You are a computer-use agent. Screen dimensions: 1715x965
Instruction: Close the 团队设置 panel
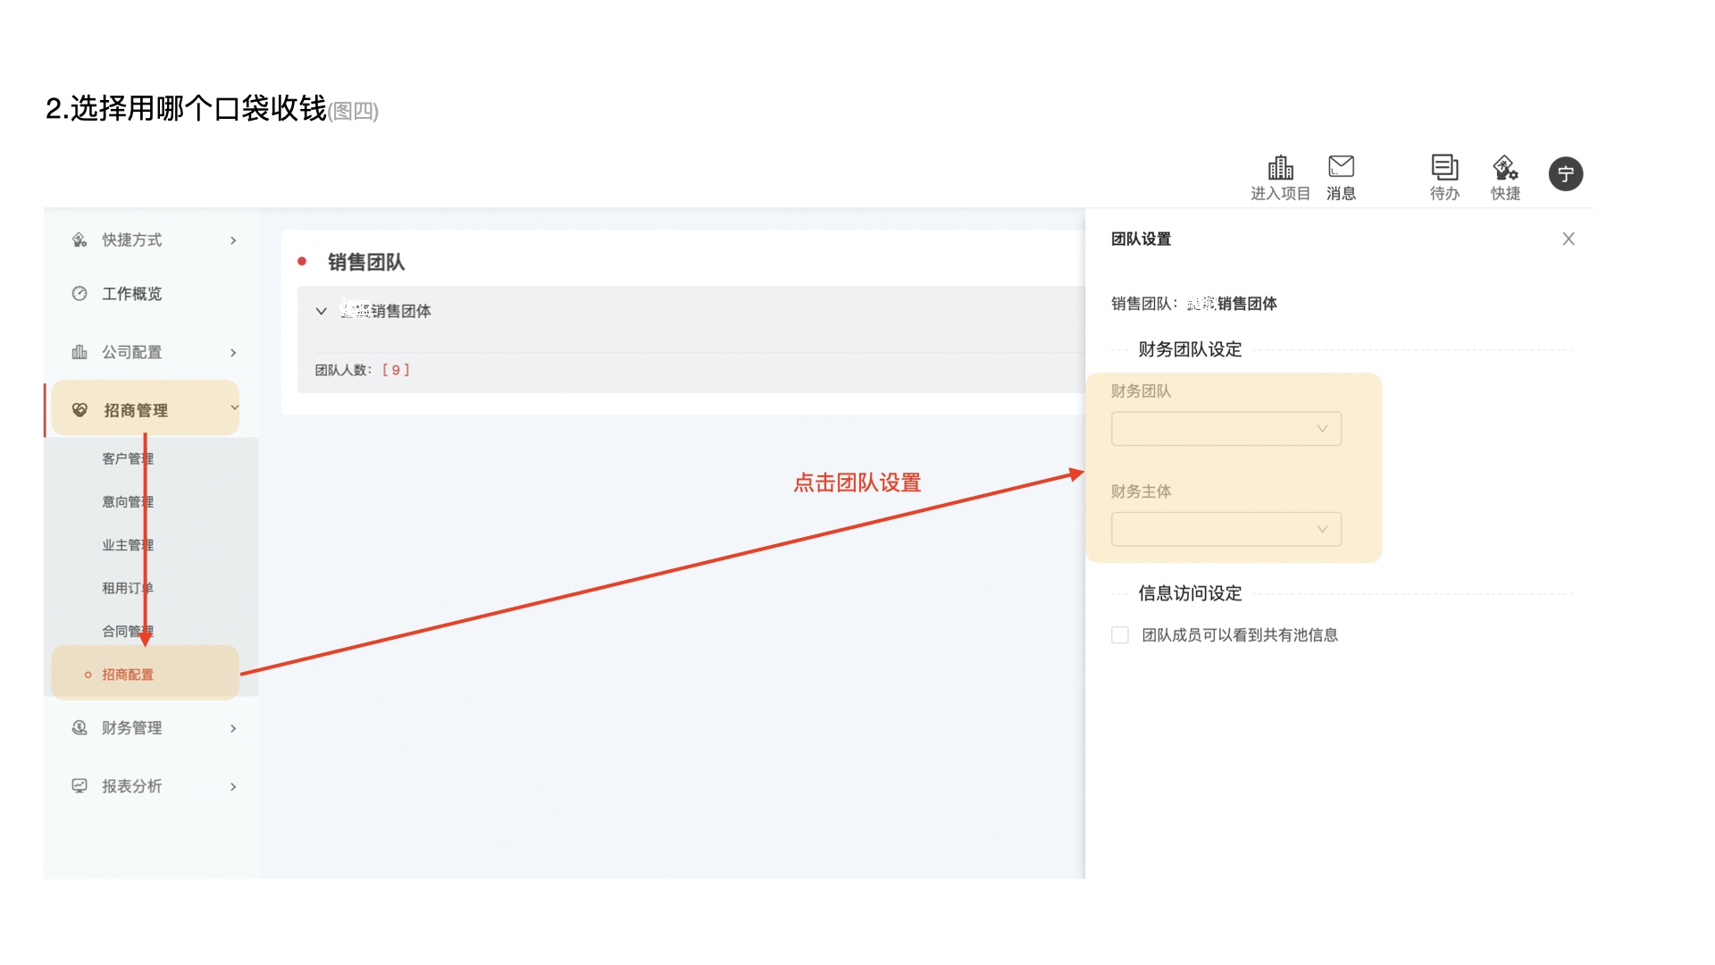(x=1568, y=239)
